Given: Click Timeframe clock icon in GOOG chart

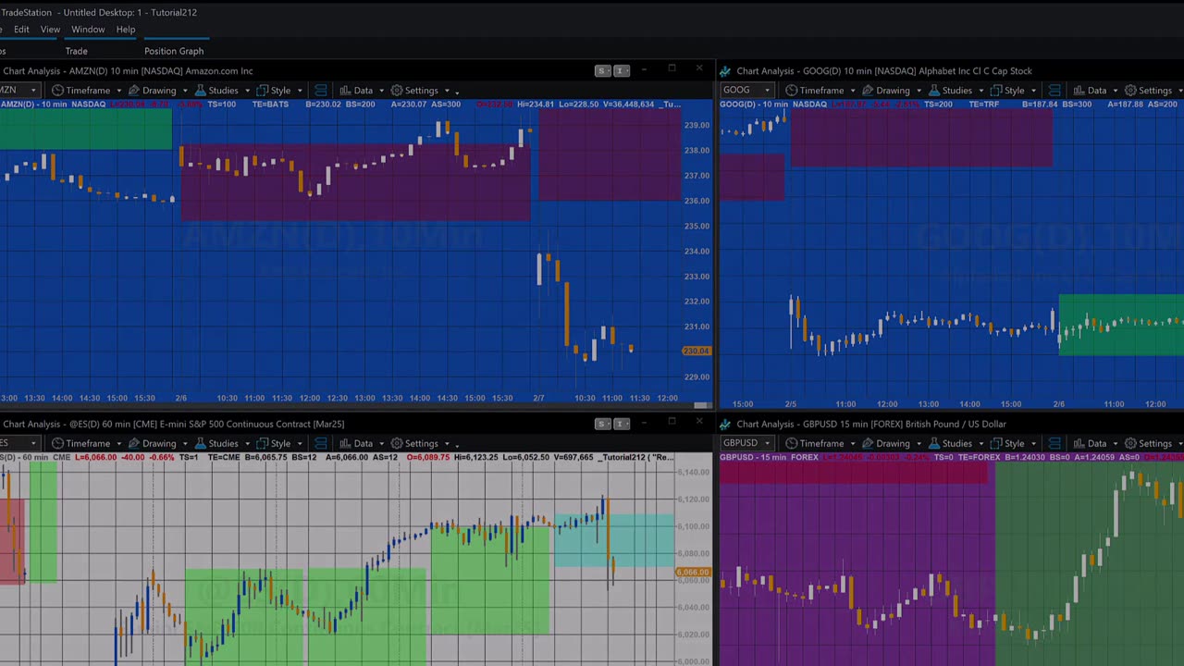Looking at the screenshot, I should 792,91.
